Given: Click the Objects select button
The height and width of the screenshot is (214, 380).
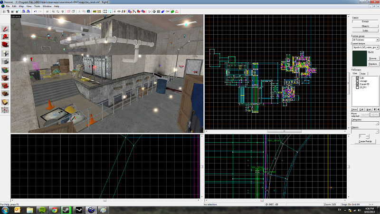Looking at the screenshot, I should click(365, 26).
